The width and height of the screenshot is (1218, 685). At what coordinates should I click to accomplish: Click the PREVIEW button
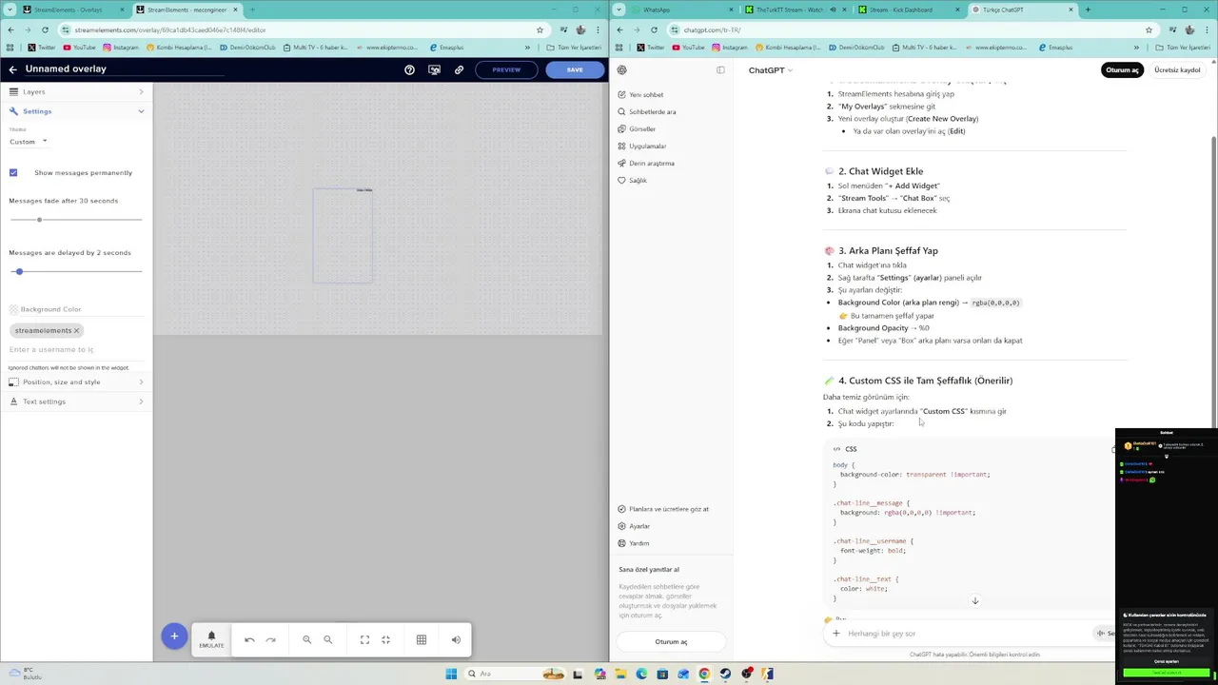(506, 69)
